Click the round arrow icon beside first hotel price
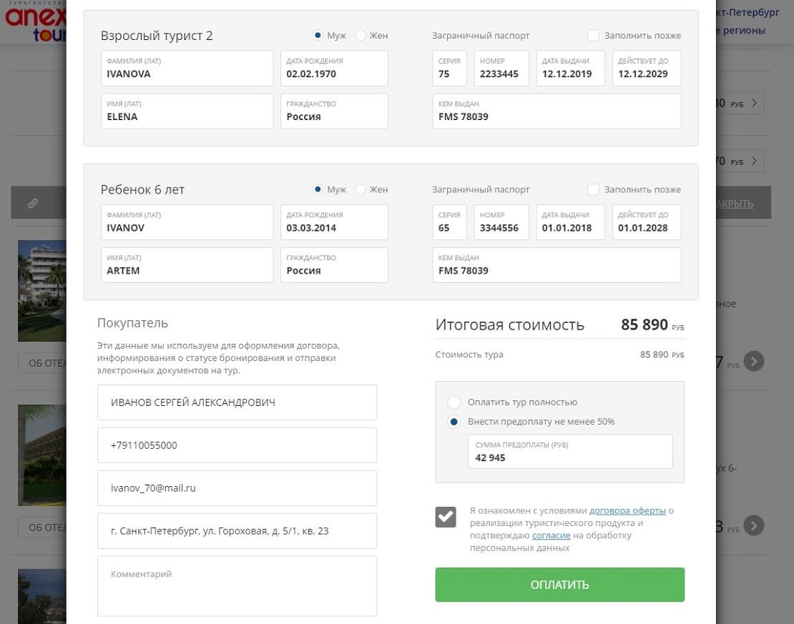Viewport: 794px width, 624px height. pos(753,362)
